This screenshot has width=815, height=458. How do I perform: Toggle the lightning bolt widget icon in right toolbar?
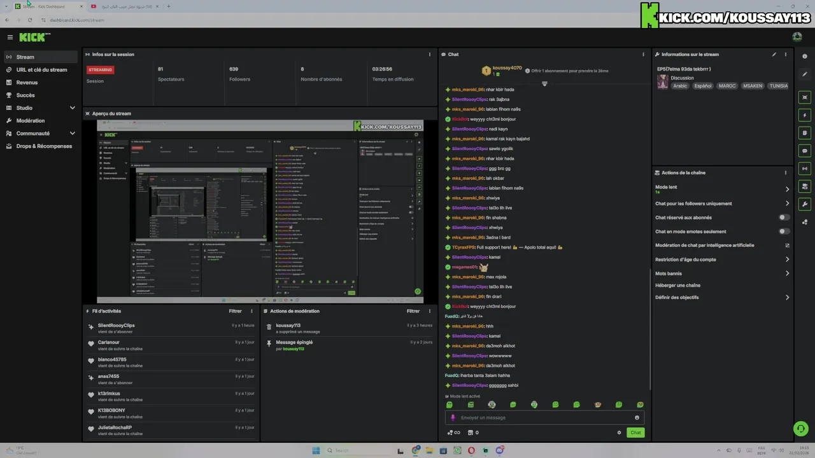point(805,115)
